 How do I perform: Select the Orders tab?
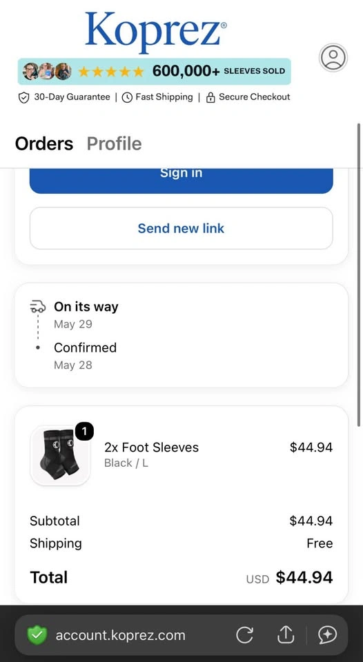tap(44, 143)
